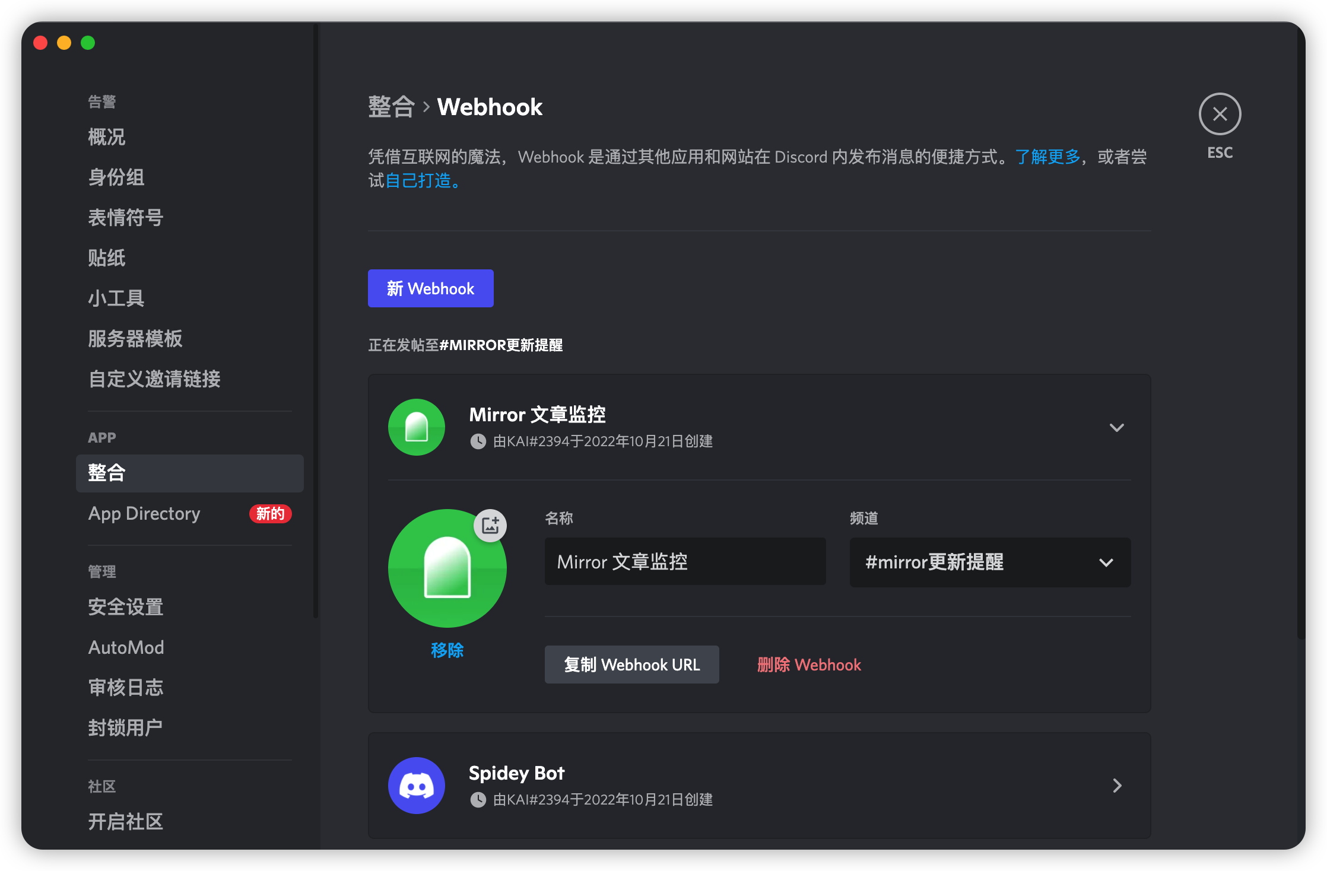Click 移除 under the avatar
Screen dimensions: 1327x871
coord(447,650)
